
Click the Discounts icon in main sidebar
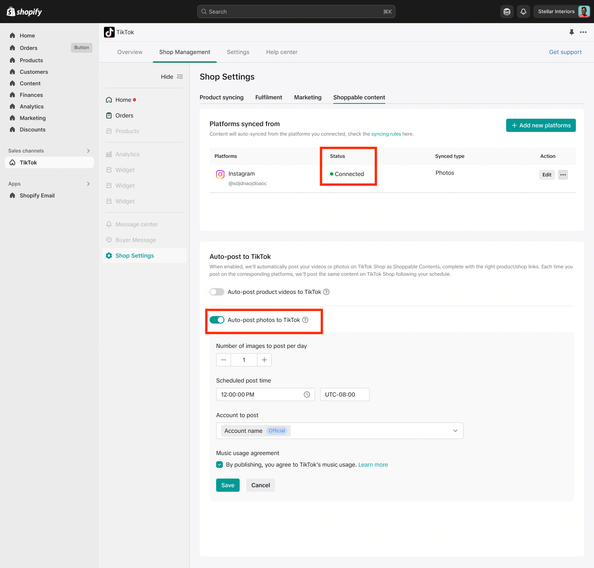click(12, 129)
